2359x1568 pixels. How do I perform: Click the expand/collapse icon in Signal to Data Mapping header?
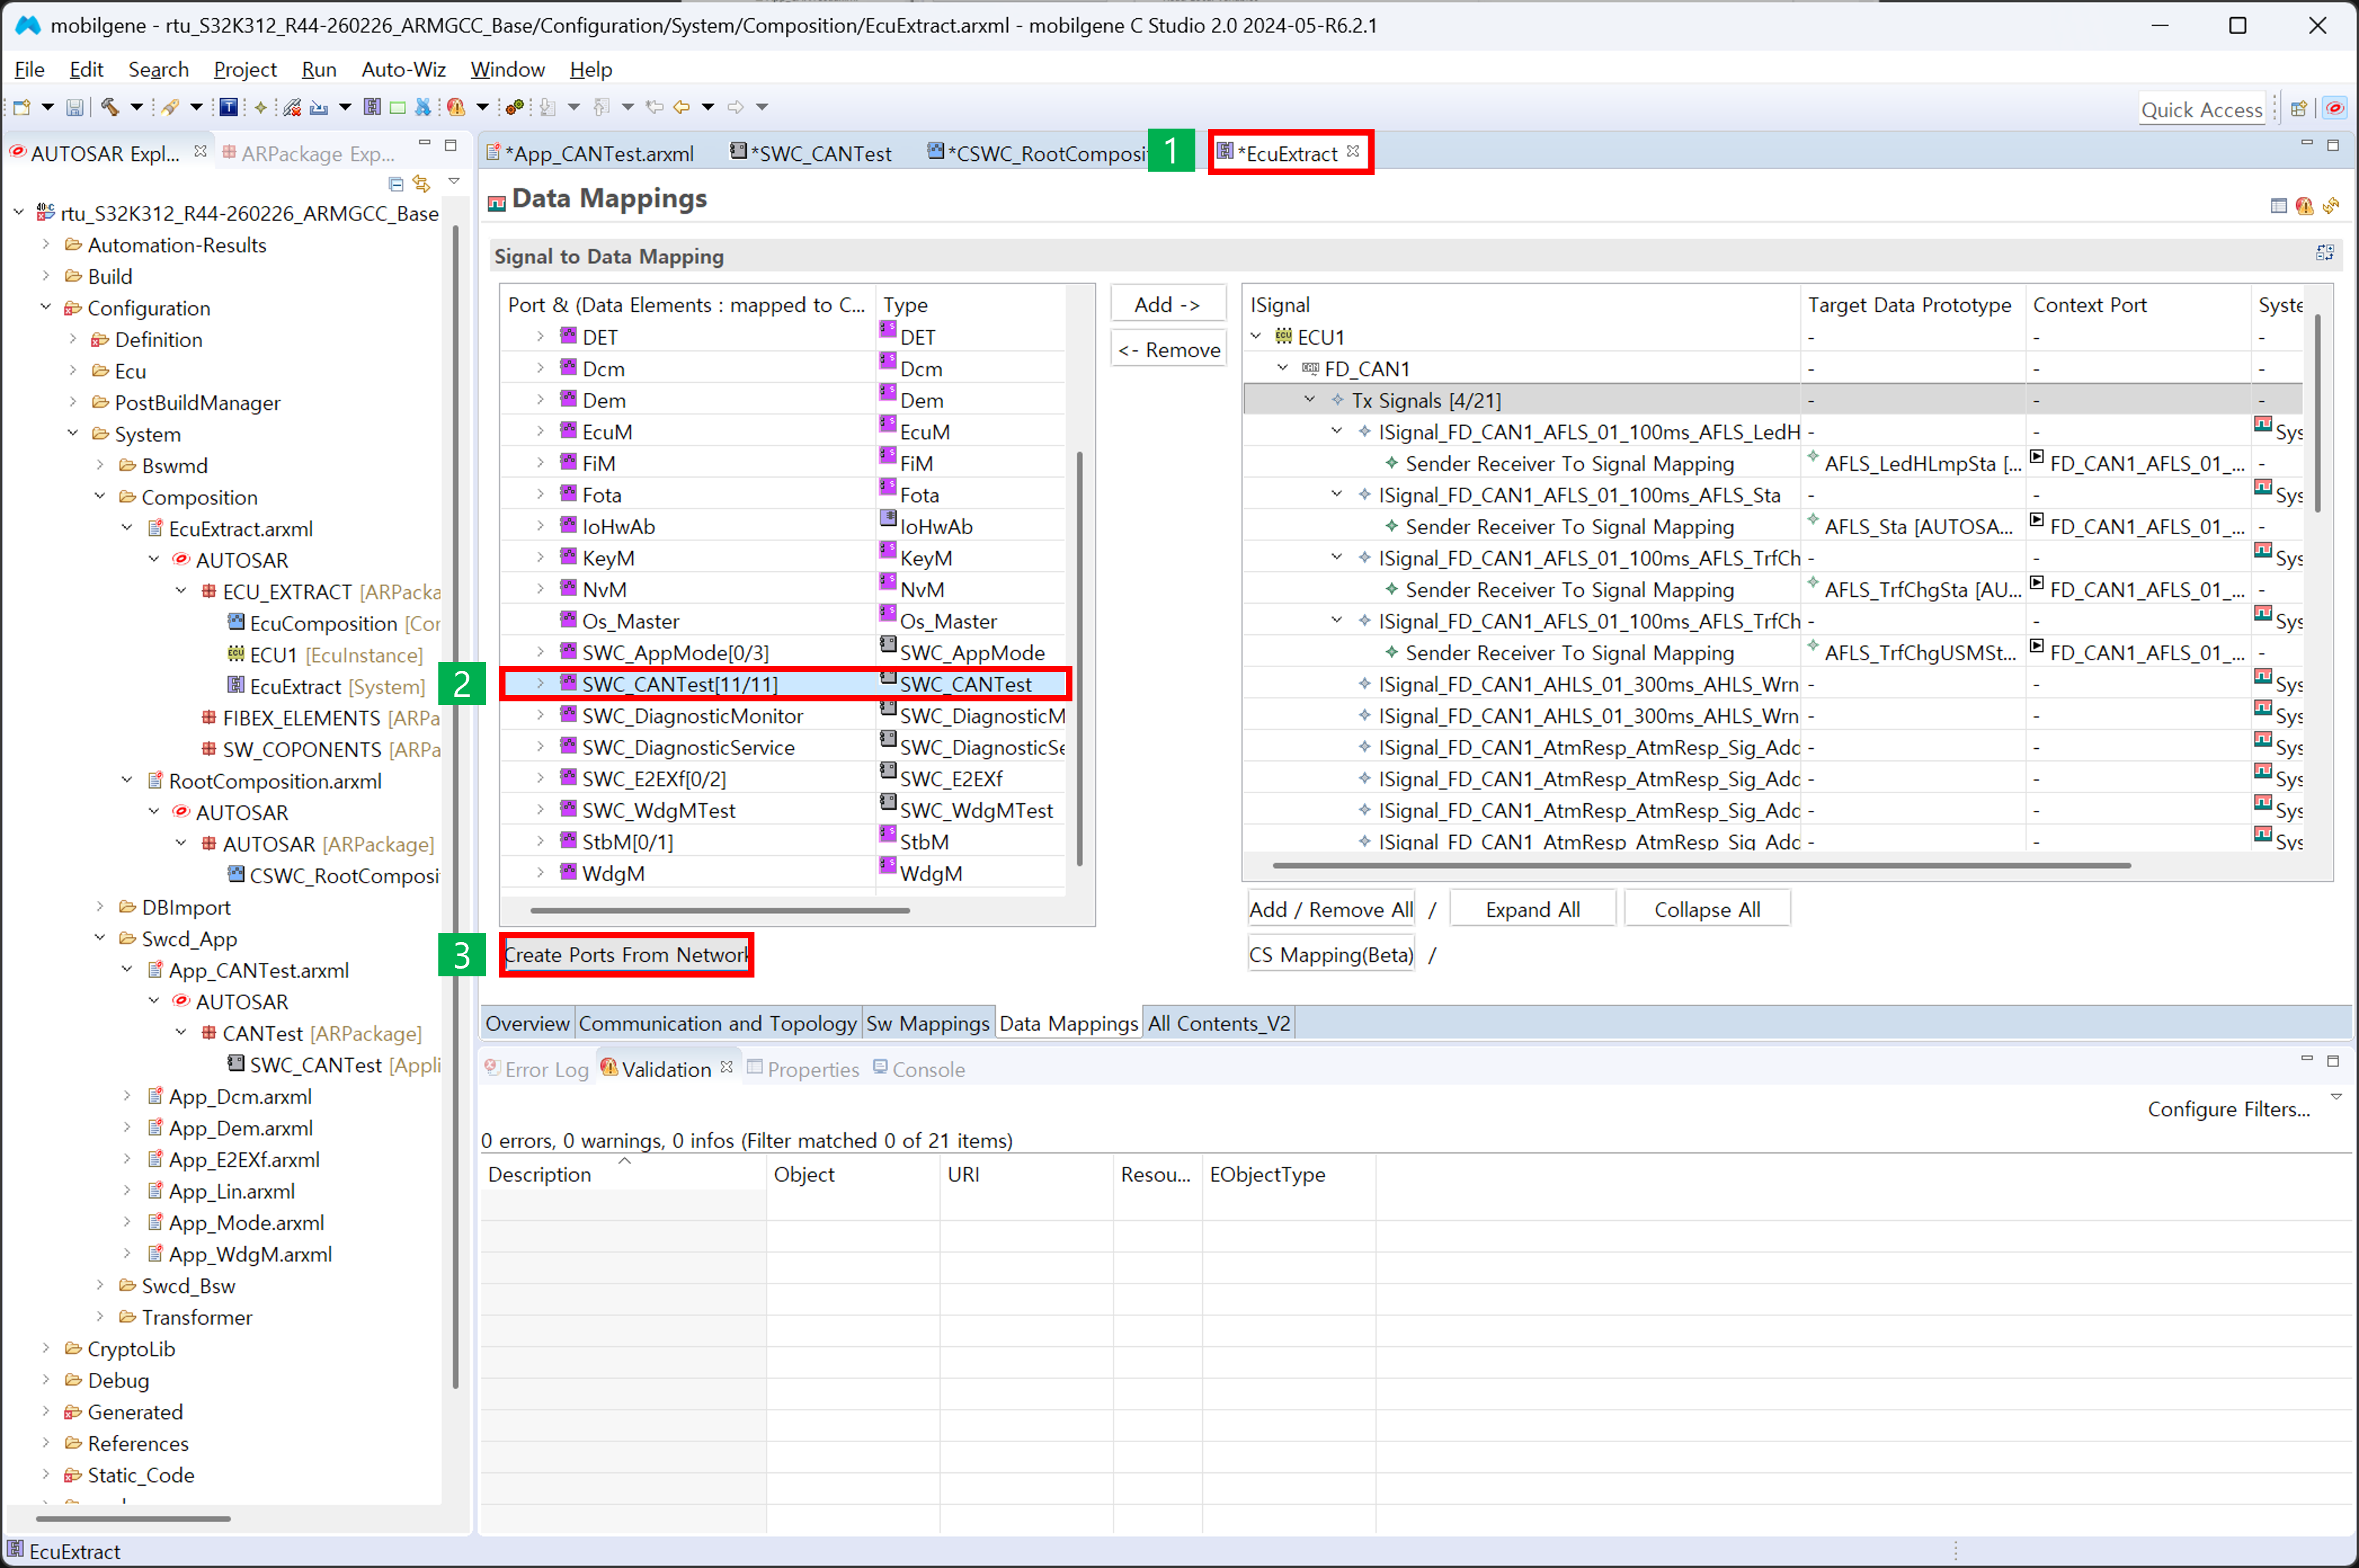pyautogui.click(x=2325, y=253)
